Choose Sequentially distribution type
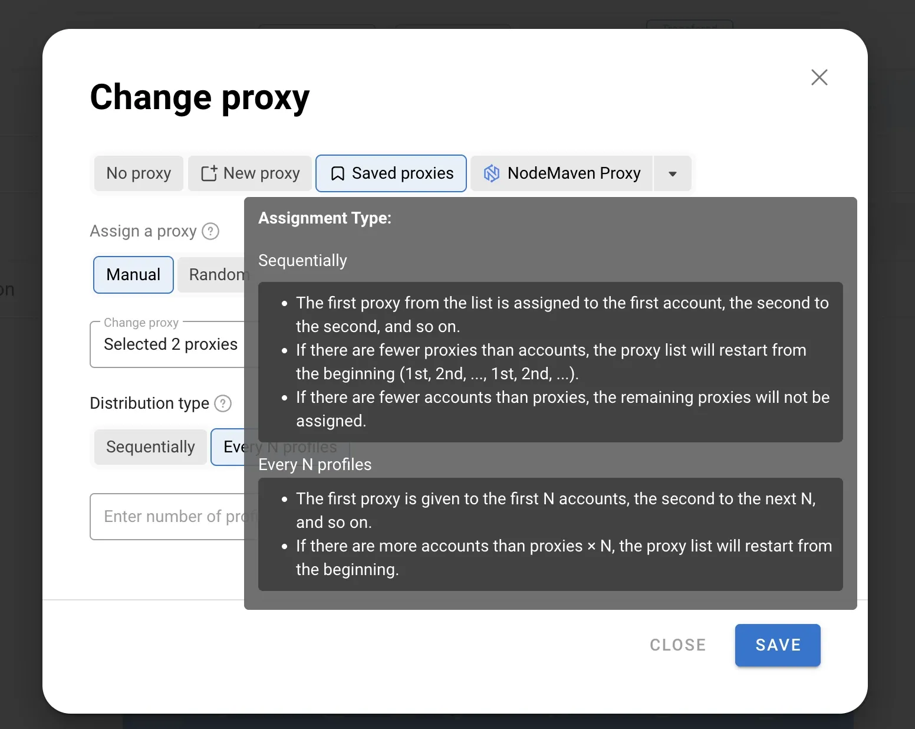This screenshot has width=915, height=729. point(150,447)
